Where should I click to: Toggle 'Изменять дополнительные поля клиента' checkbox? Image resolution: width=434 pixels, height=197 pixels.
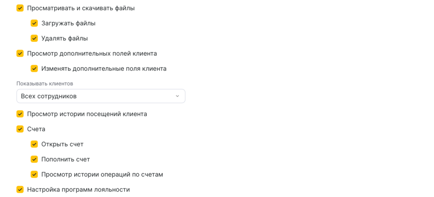tap(34, 68)
